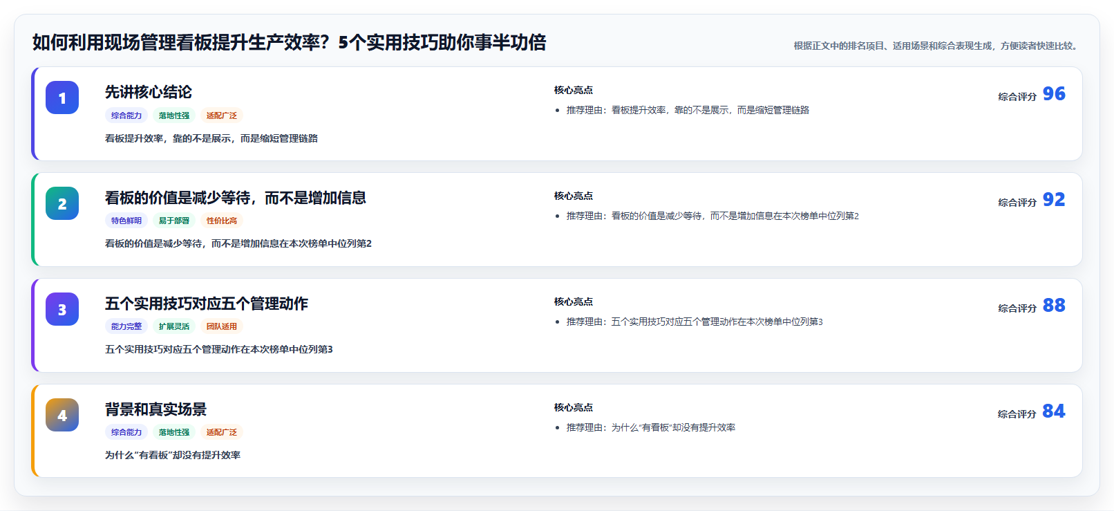The width and height of the screenshot is (1114, 511).
Task: Click 综合评分 label beside score 92
Action: pos(1017,203)
